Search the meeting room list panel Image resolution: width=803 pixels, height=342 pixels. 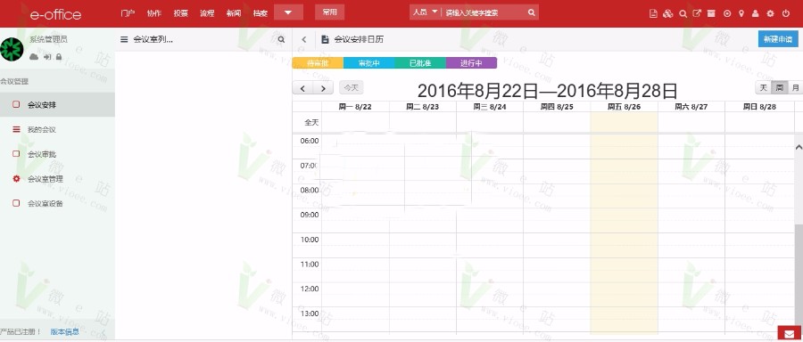(x=281, y=39)
